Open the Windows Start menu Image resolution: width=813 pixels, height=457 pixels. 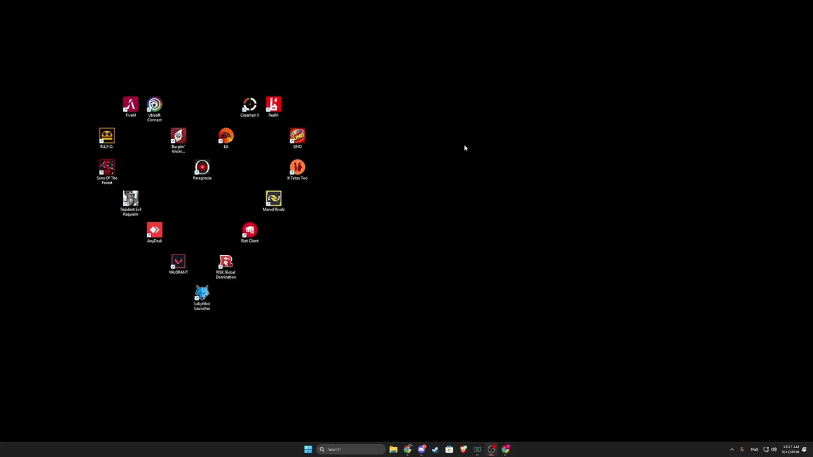tap(308, 449)
